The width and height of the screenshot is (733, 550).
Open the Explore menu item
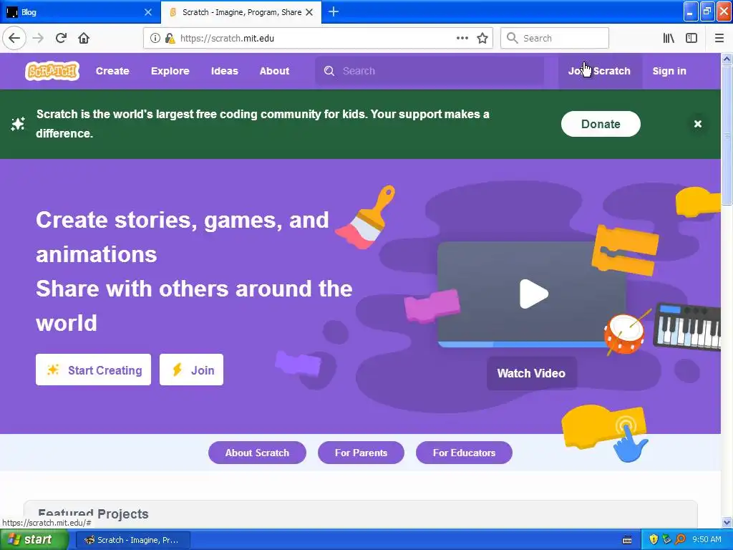[x=170, y=71]
